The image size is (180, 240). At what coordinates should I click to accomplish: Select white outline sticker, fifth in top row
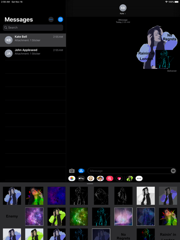pyautogui.click(x=101, y=196)
